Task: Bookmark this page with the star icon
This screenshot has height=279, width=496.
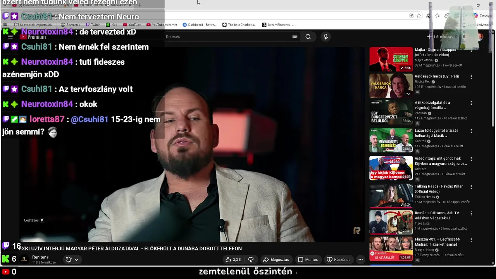Action: [x=419, y=15]
